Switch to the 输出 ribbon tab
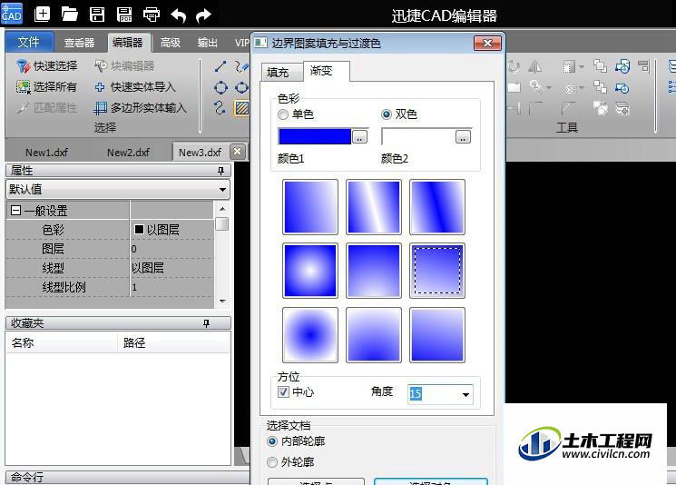This screenshot has height=485, width=676. tap(208, 43)
